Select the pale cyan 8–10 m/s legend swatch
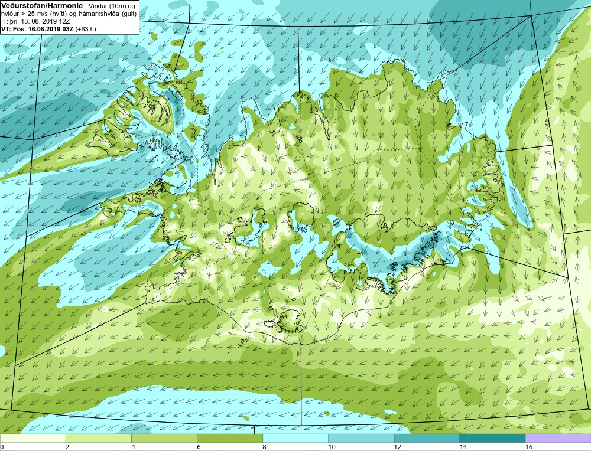Image resolution: width=591 pixels, height=451 pixels. click(x=295, y=438)
